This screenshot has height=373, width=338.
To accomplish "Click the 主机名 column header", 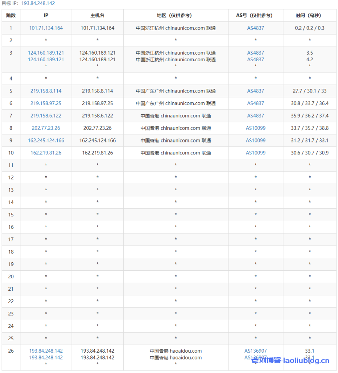I will pyautogui.click(x=97, y=16).
